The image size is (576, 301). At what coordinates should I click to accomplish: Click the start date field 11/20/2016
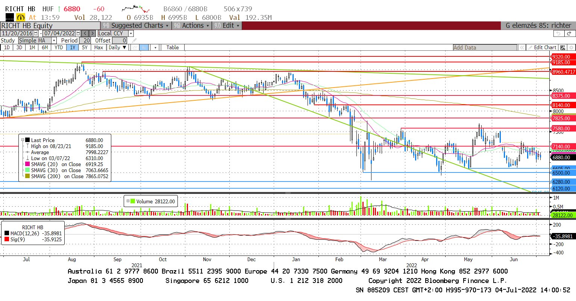coord(17,33)
